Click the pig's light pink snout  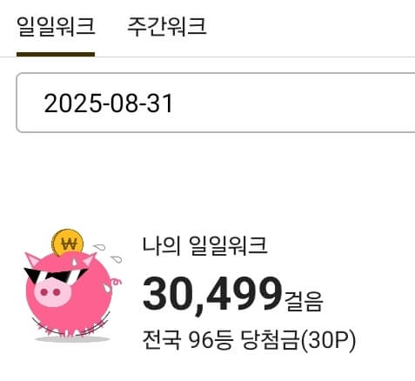pos(52,291)
